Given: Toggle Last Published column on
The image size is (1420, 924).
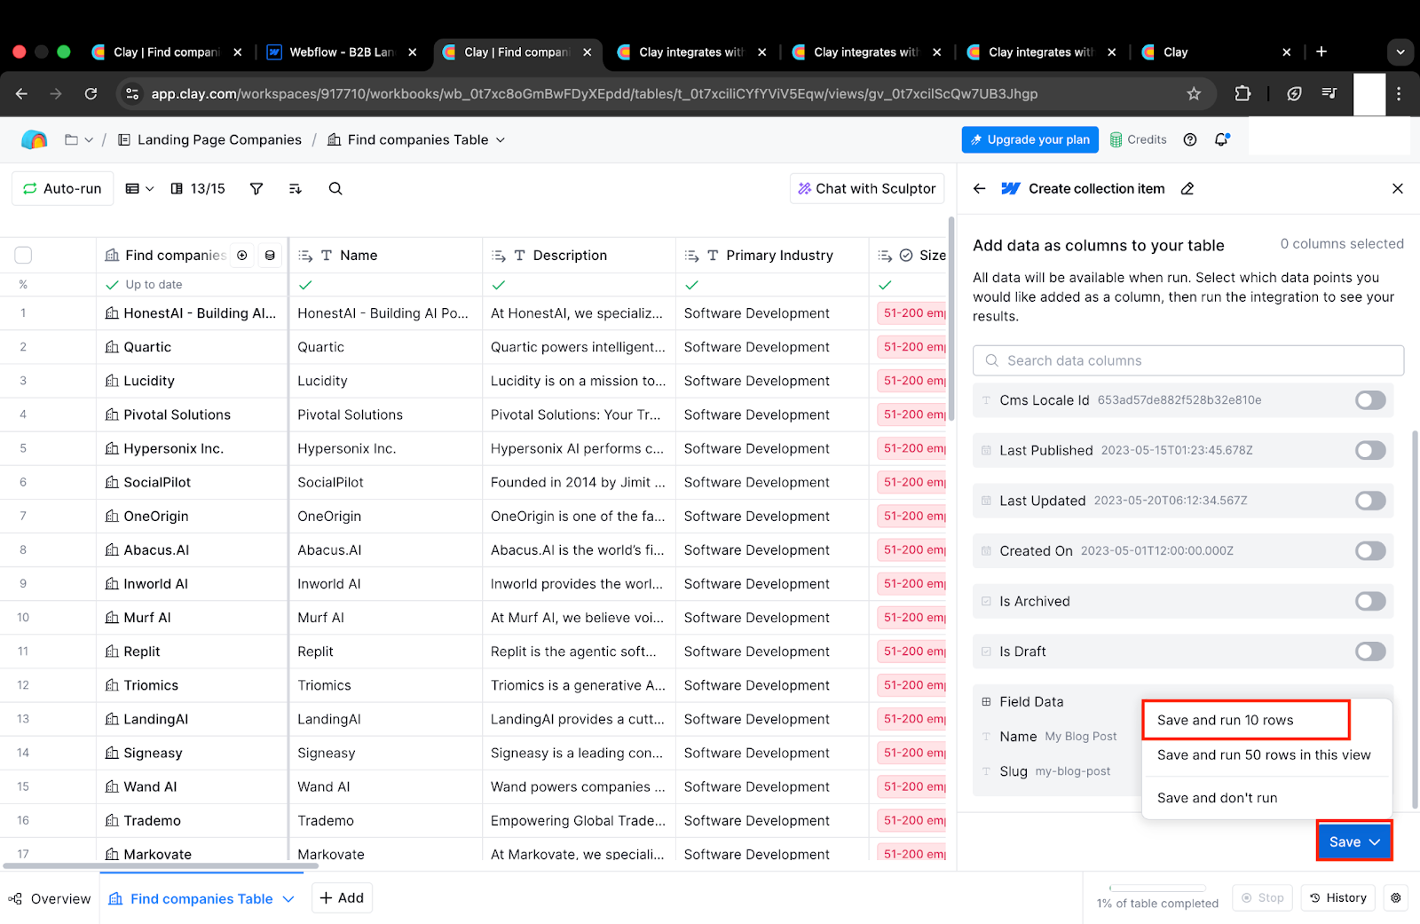Looking at the screenshot, I should 1370,450.
